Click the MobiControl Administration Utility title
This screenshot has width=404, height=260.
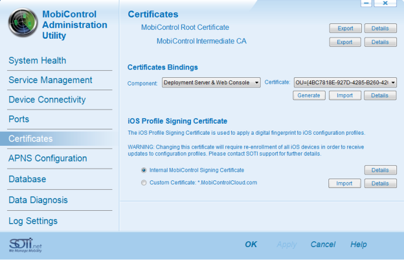pos(75,25)
